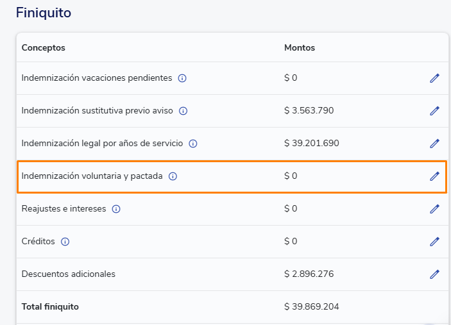451x325 pixels.
Task: Open info tooltip for sustitutiva previo aviso
Action: (x=183, y=111)
